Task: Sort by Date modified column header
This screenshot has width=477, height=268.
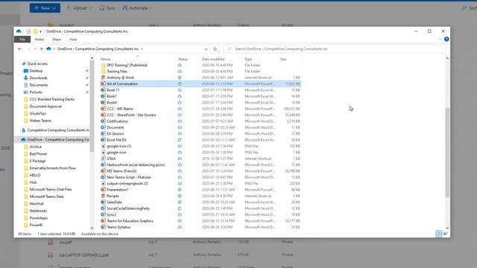Action: coord(213,60)
